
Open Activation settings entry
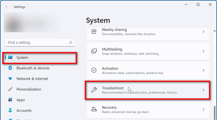(148, 70)
